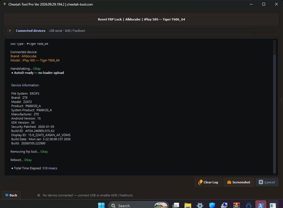Click the 'File System: EROFS' line
The width and height of the screenshot is (283, 208).
point(25,93)
